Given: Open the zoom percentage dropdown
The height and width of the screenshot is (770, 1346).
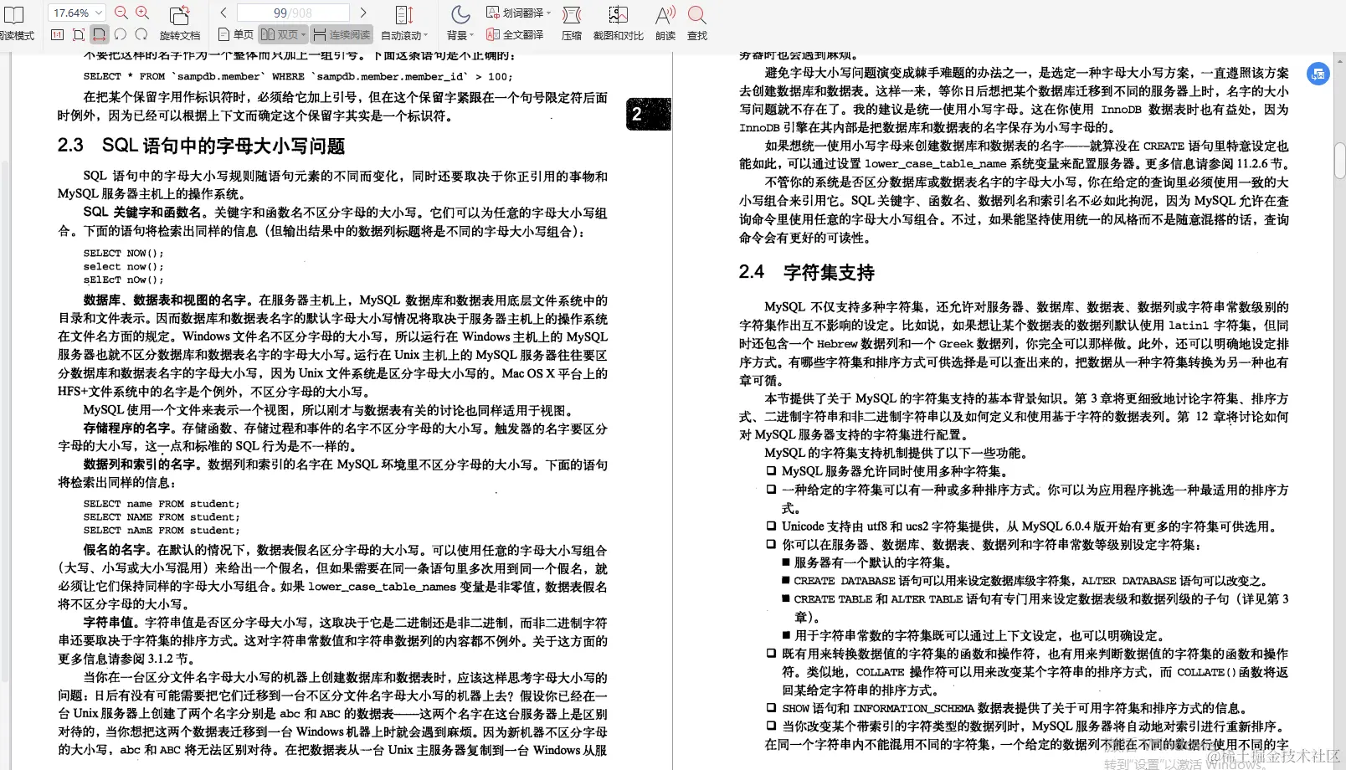Looking at the screenshot, I should [x=74, y=13].
